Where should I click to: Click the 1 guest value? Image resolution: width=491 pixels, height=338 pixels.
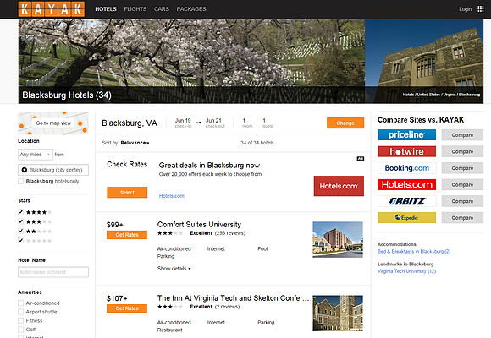click(x=264, y=120)
